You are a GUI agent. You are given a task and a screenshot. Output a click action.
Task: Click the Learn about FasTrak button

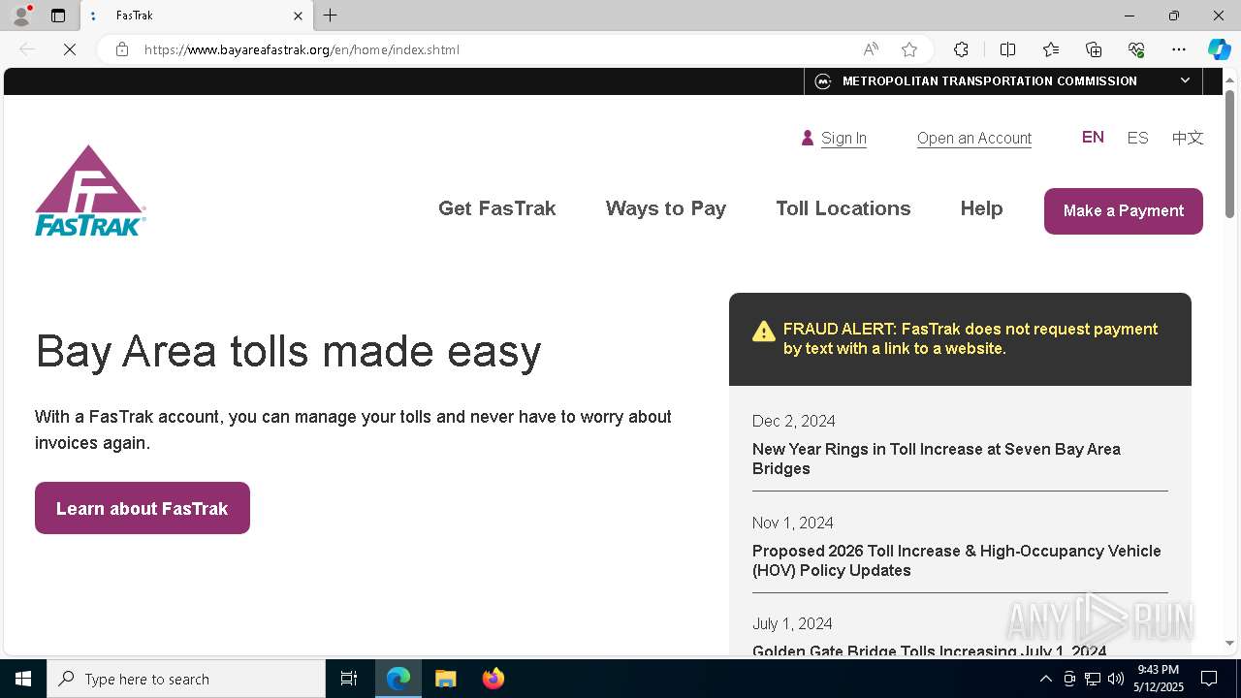pyautogui.click(x=143, y=508)
